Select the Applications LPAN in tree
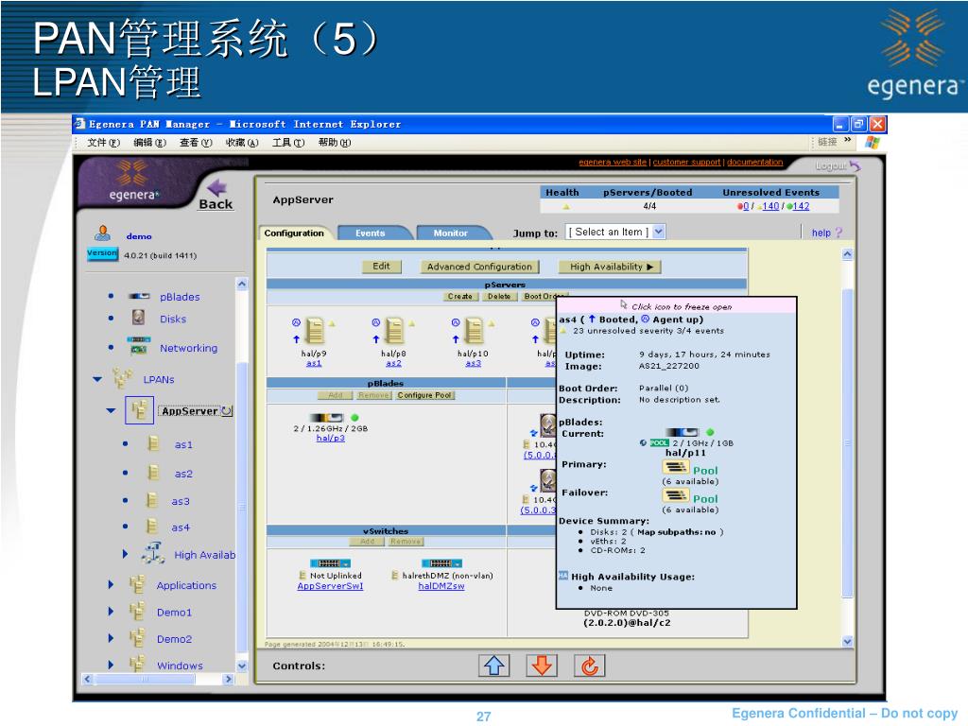 [x=186, y=584]
